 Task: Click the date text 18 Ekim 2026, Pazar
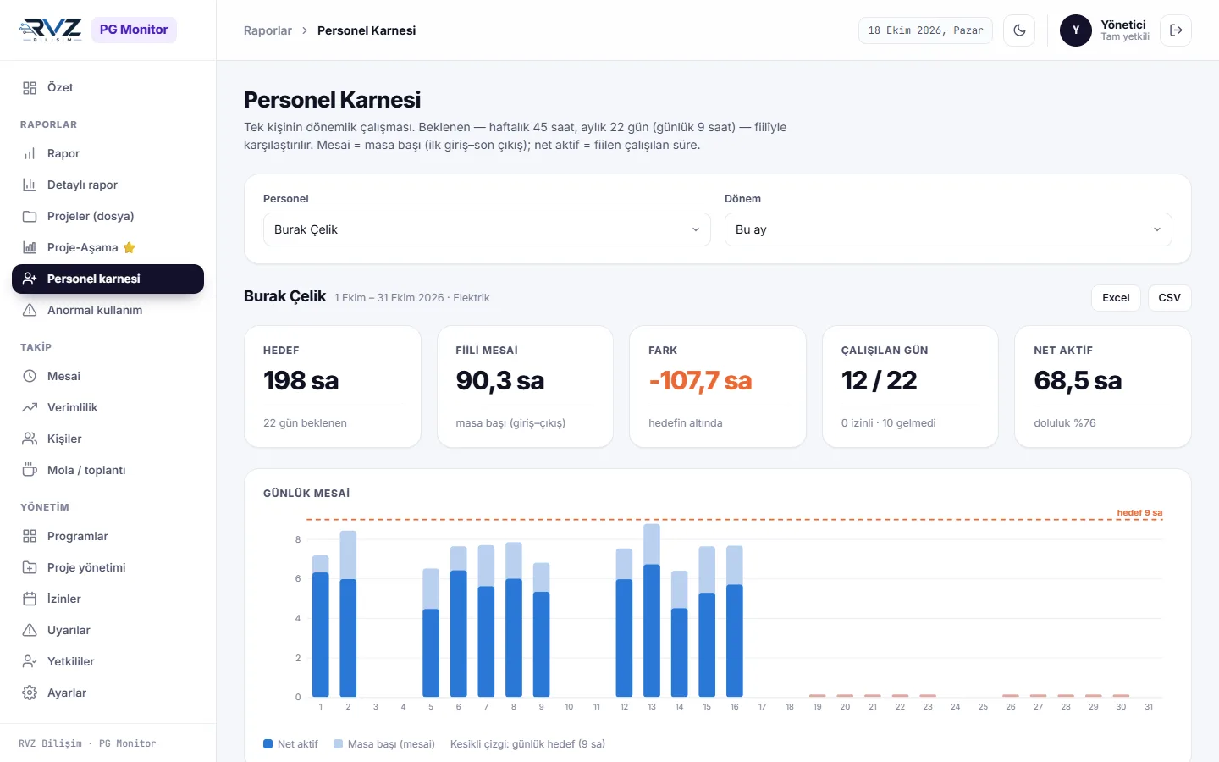pyautogui.click(x=925, y=30)
